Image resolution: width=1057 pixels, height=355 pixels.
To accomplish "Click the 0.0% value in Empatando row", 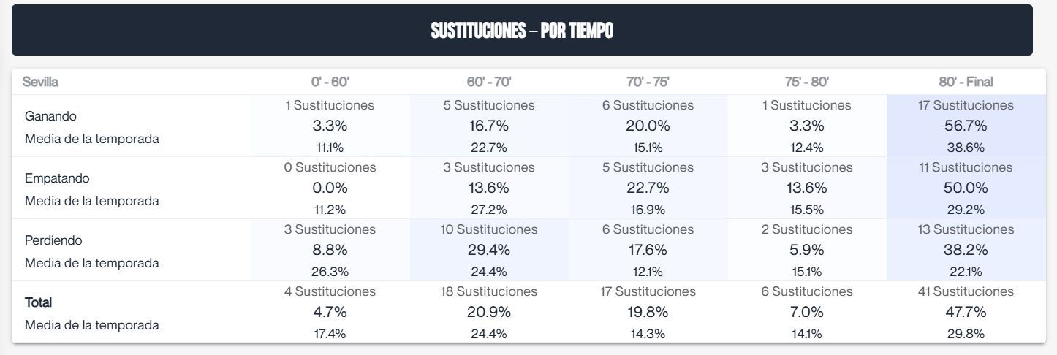I will 330,188.
